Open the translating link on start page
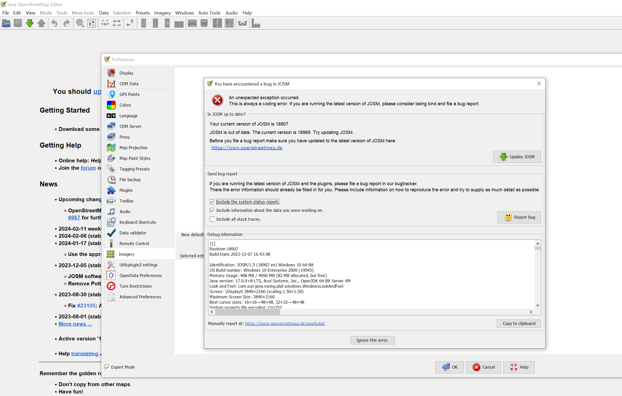 (85, 354)
